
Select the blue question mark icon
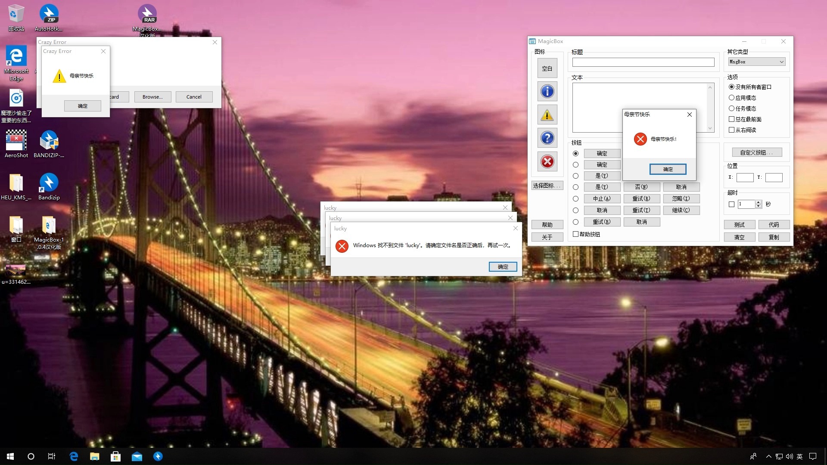click(547, 138)
